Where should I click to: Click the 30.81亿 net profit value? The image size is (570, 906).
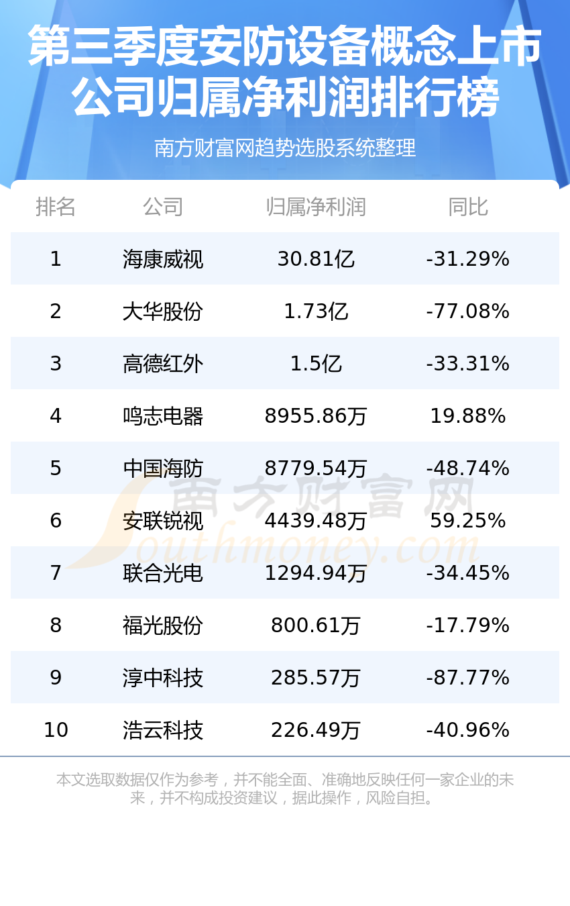tap(316, 259)
